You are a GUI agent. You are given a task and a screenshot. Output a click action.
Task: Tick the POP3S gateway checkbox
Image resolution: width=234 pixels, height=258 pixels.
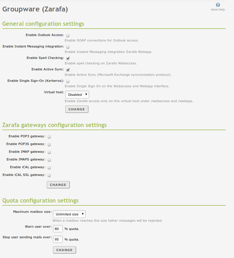point(49,145)
